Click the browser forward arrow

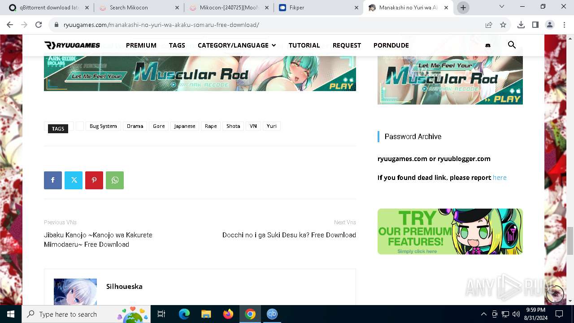tap(24, 25)
